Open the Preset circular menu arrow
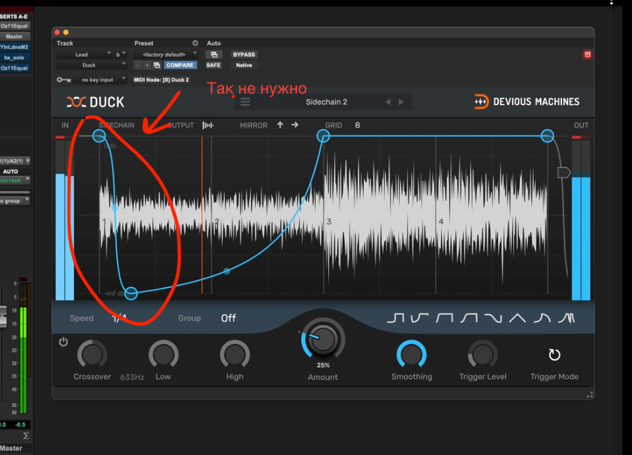This screenshot has height=455, width=632. [195, 43]
